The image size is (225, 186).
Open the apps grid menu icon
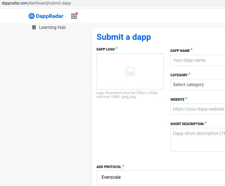tap(74, 16)
